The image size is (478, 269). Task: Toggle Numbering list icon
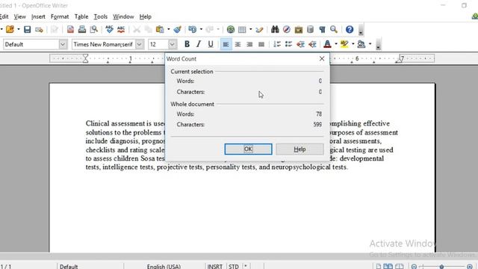277,44
